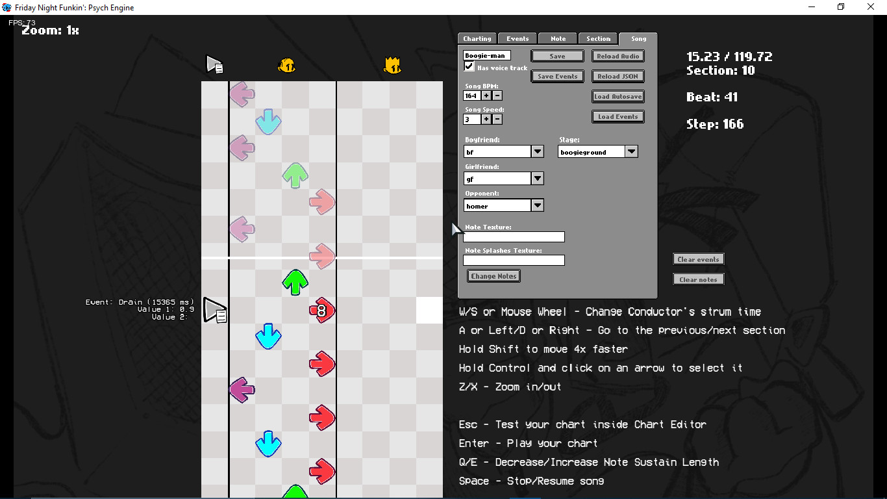Expand the Stage dropdown showing boogieground
887x499 pixels.
click(x=631, y=151)
